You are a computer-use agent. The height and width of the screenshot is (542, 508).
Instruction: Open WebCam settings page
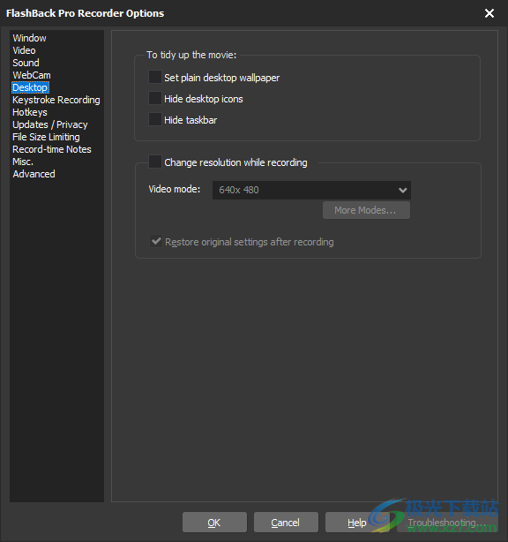coord(32,75)
